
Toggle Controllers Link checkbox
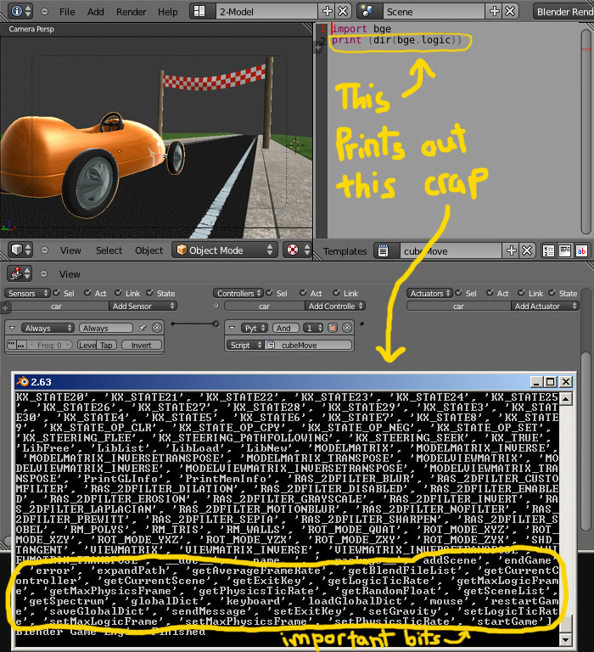[x=336, y=293]
